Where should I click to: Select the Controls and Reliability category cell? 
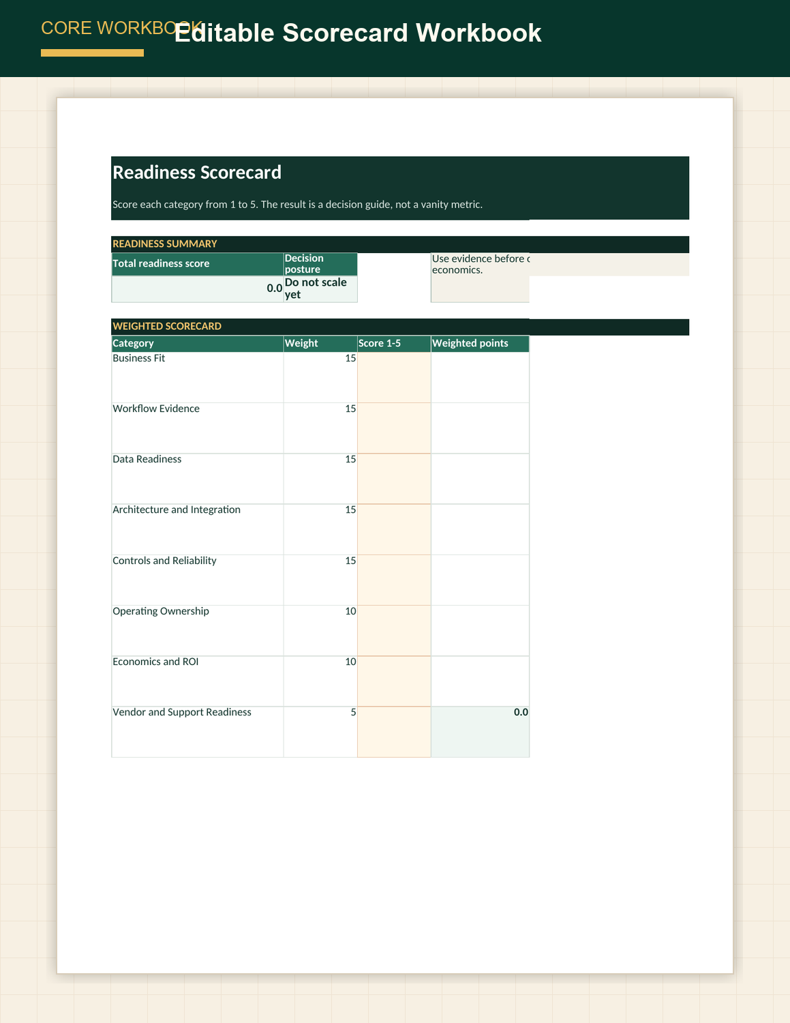(198, 580)
